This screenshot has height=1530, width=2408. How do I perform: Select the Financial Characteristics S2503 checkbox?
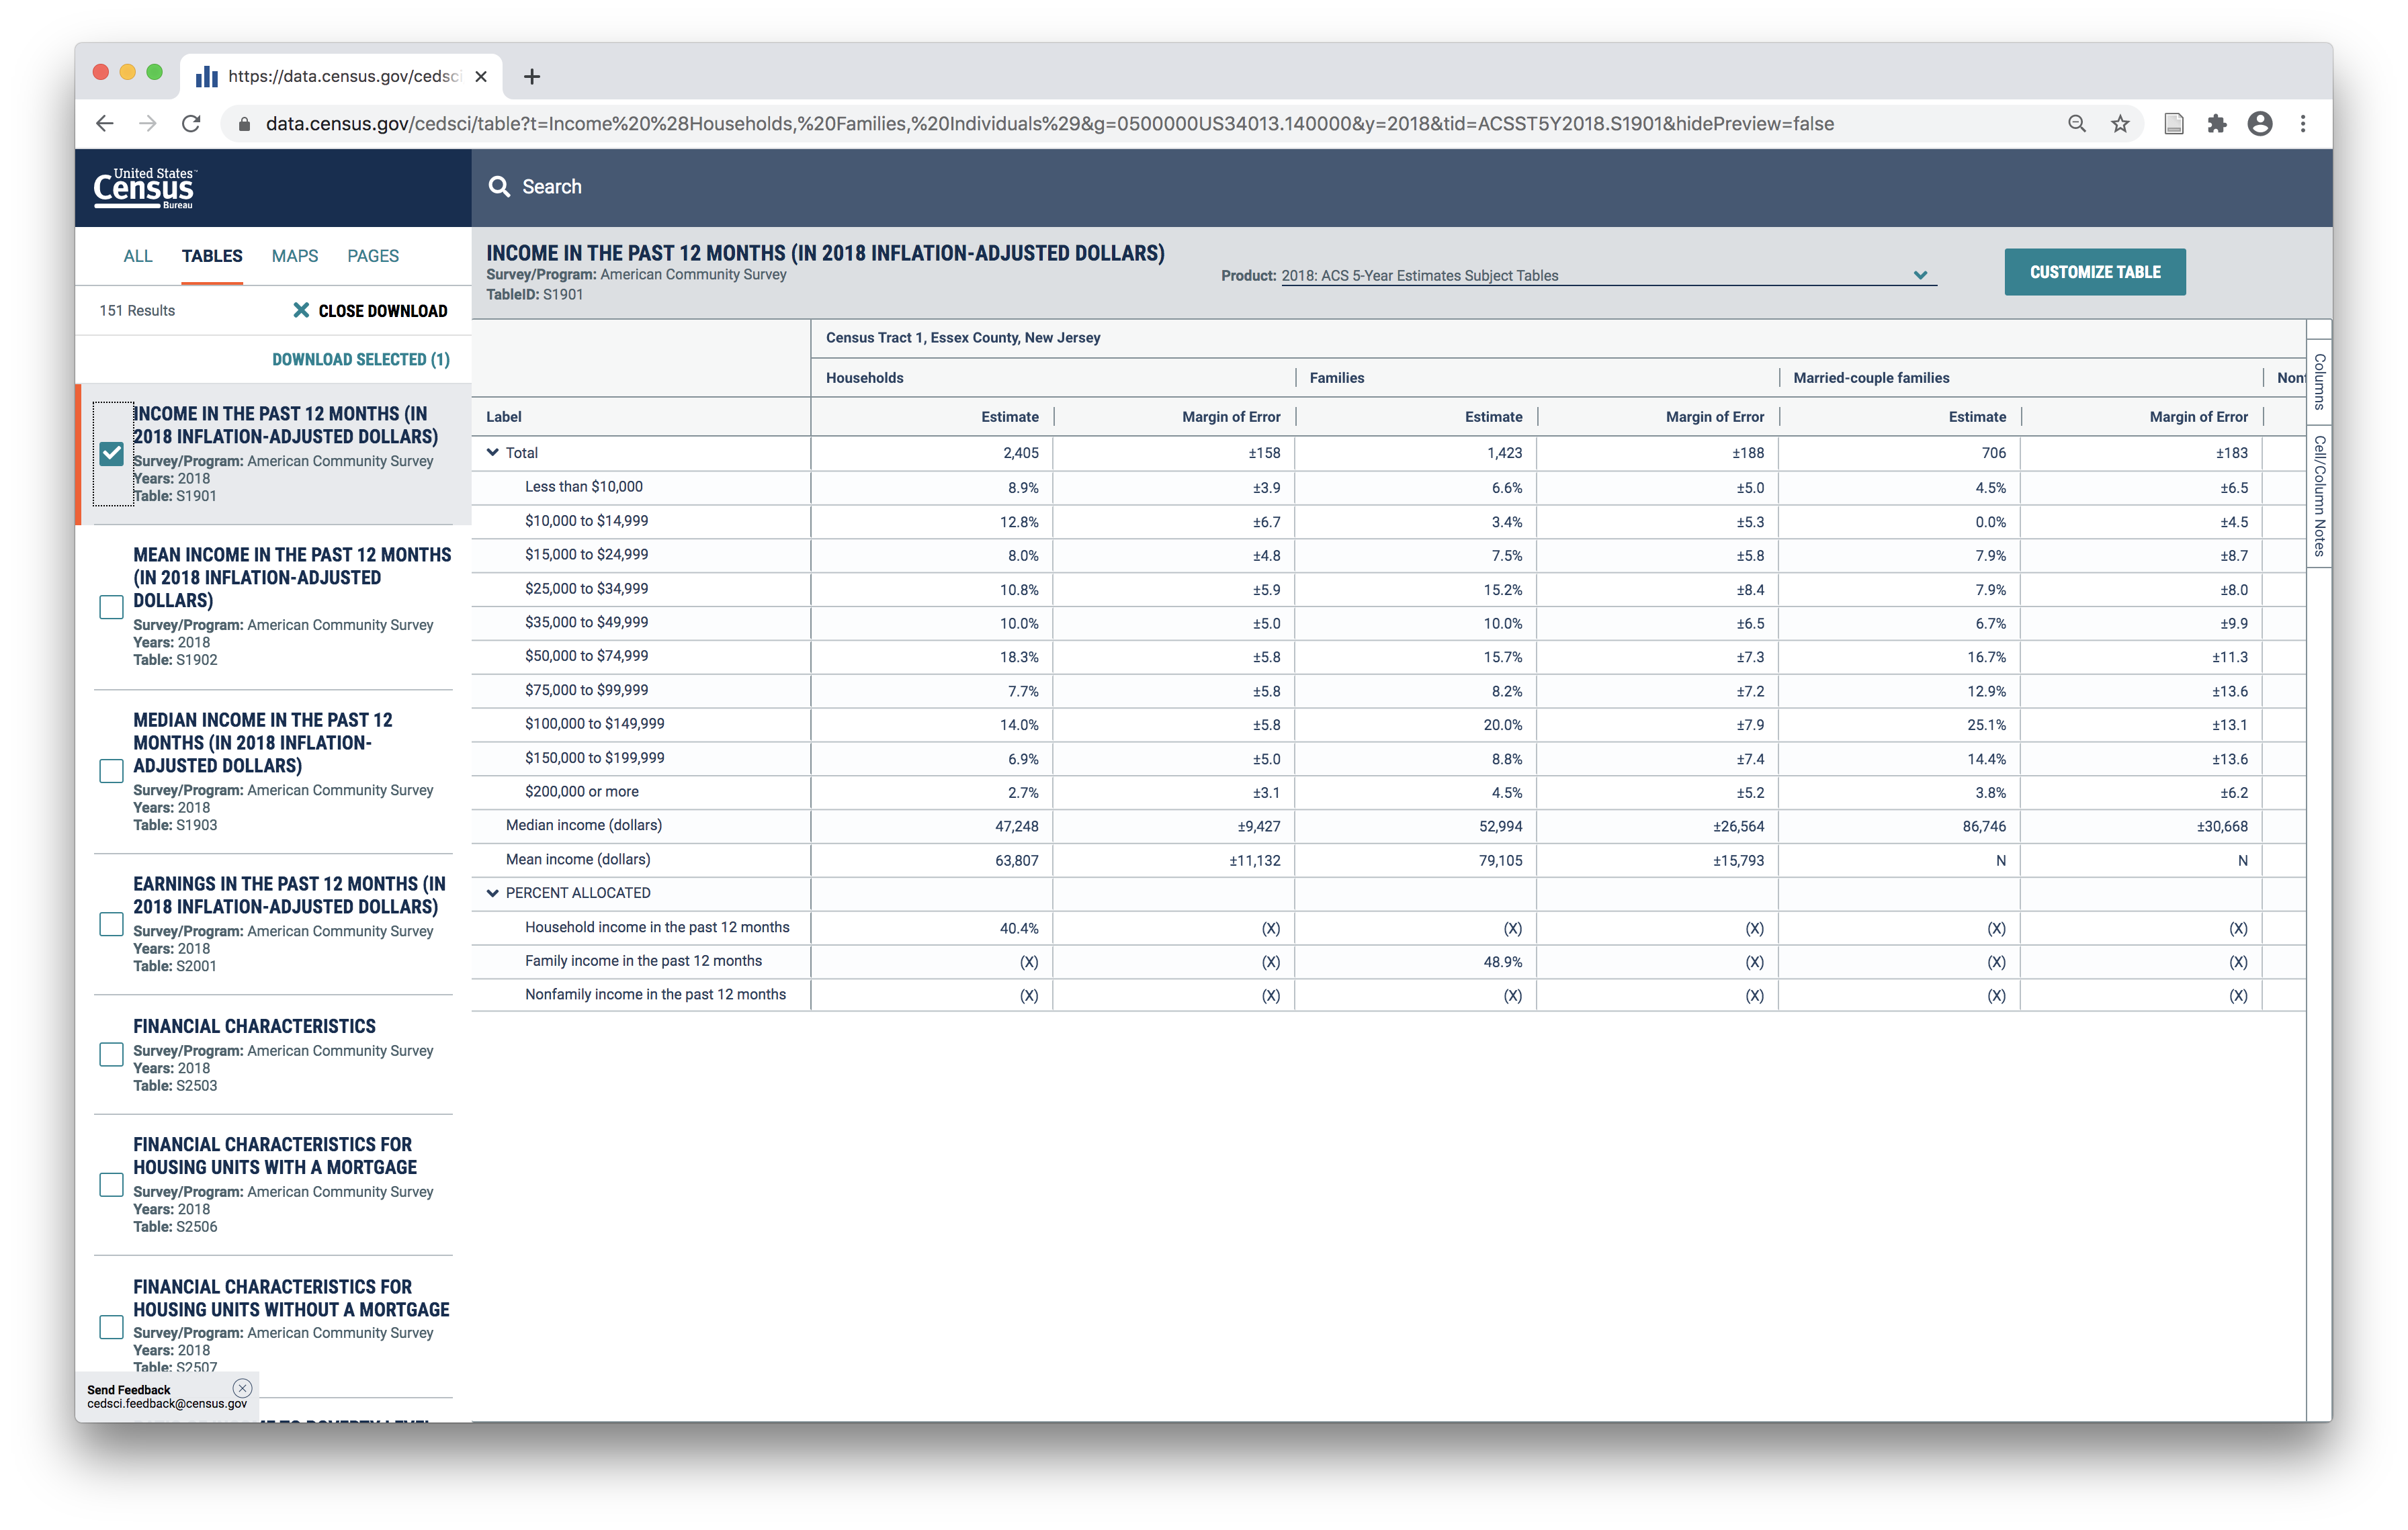click(x=112, y=1054)
